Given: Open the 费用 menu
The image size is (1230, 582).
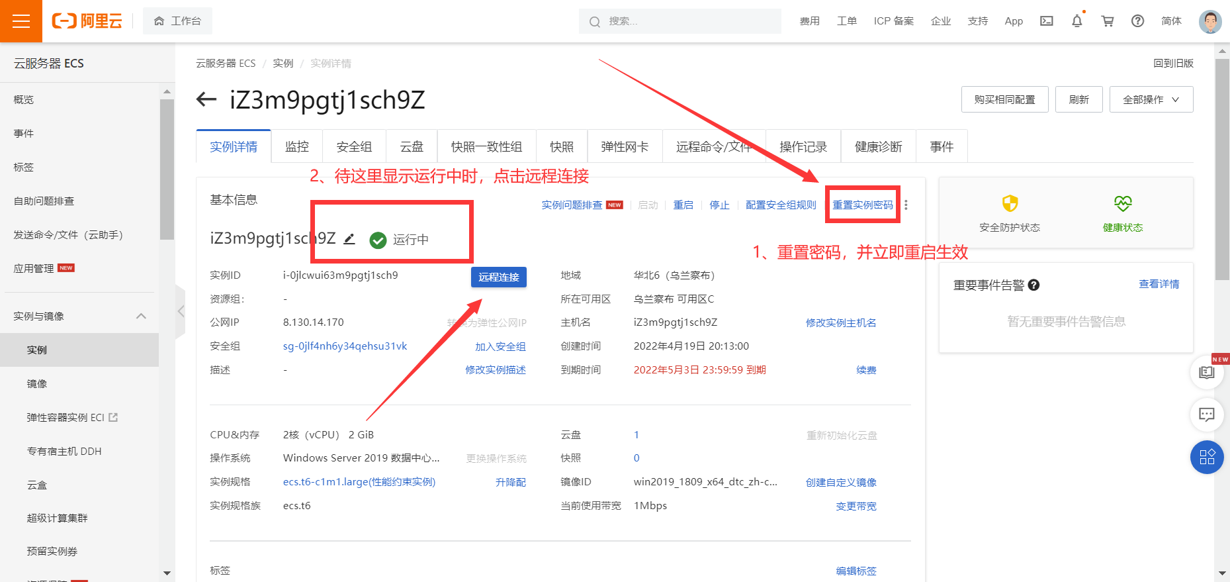Looking at the screenshot, I should [x=809, y=21].
